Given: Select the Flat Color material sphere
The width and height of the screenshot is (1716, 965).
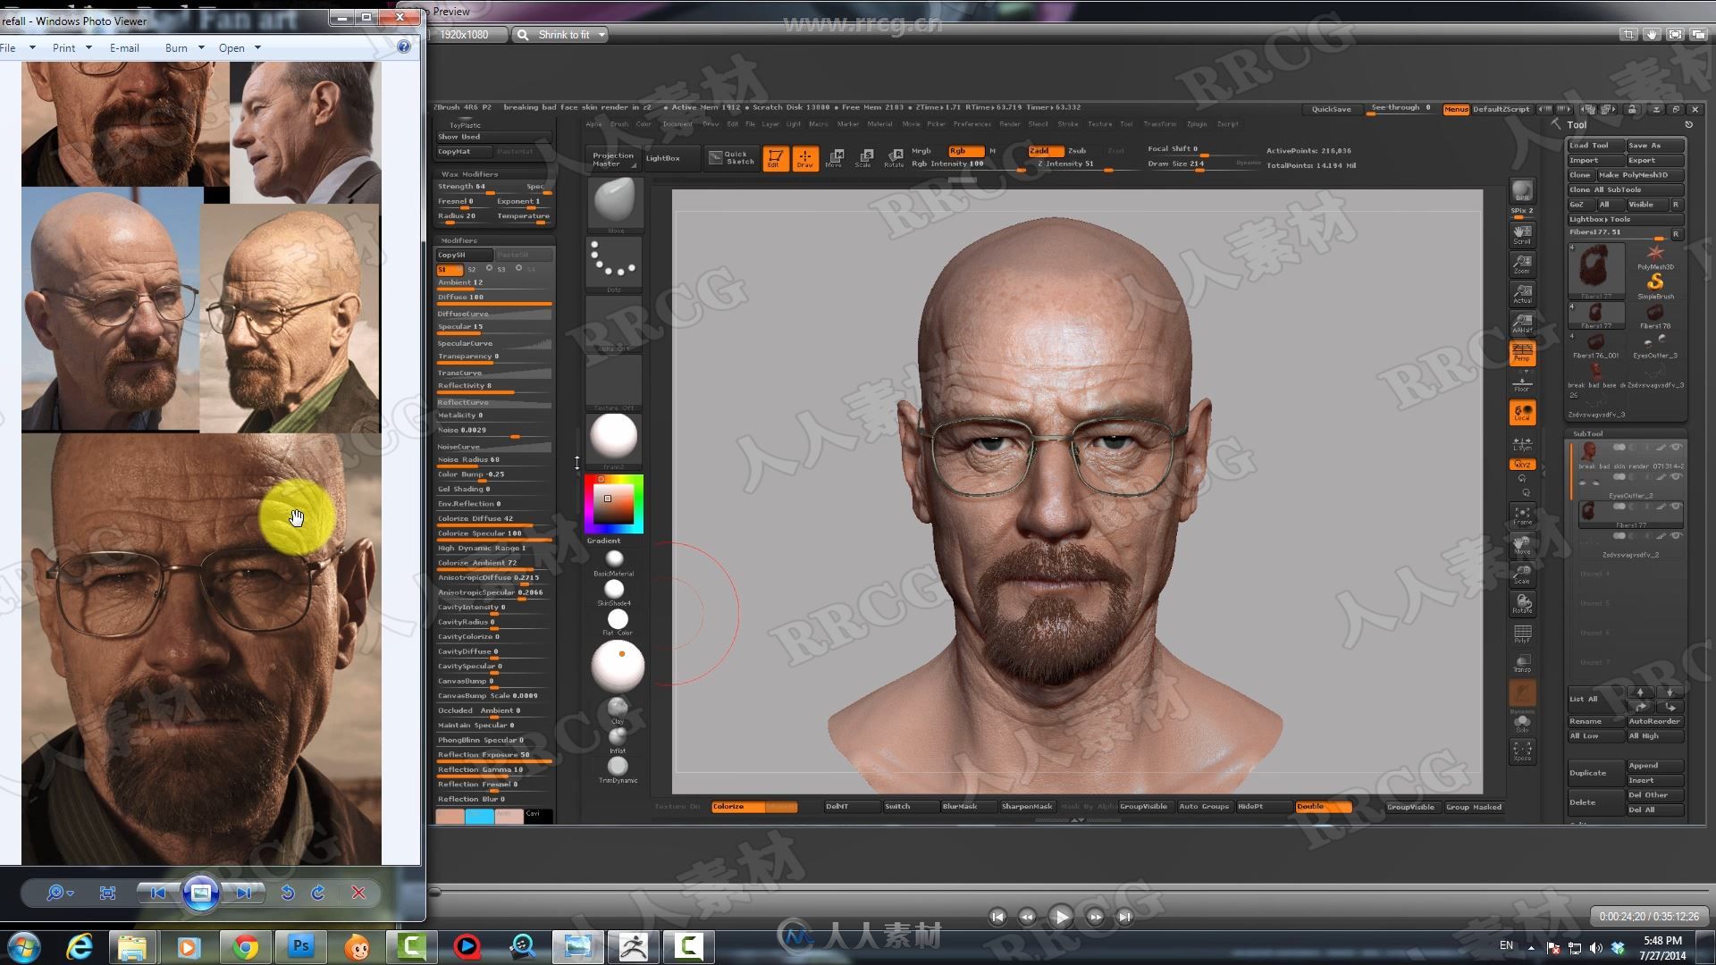Looking at the screenshot, I should tap(618, 619).
